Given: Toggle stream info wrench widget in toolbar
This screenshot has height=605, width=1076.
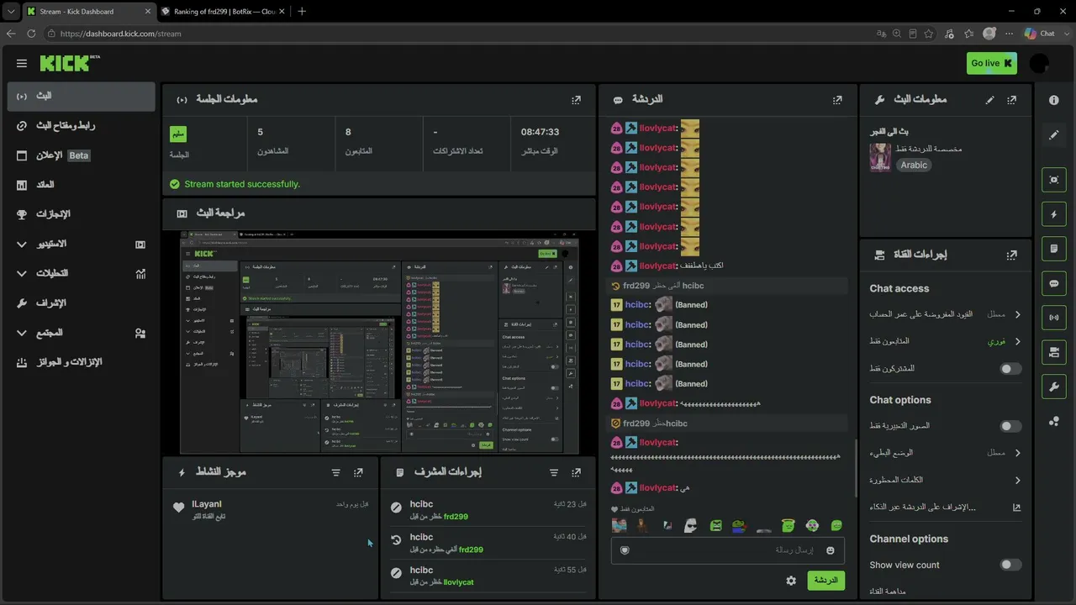Looking at the screenshot, I should pos(1054,387).
